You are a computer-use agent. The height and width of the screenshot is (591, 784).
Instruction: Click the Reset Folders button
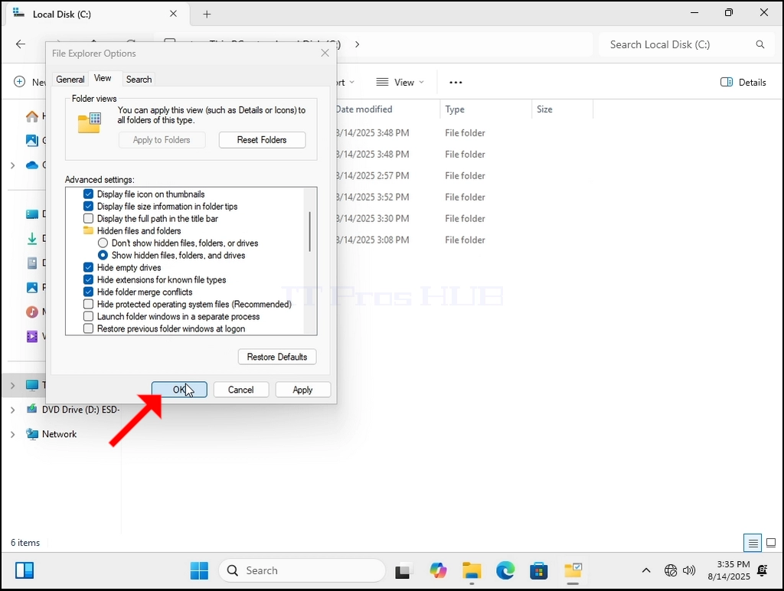pyautogui.click(x=262, y=140)
